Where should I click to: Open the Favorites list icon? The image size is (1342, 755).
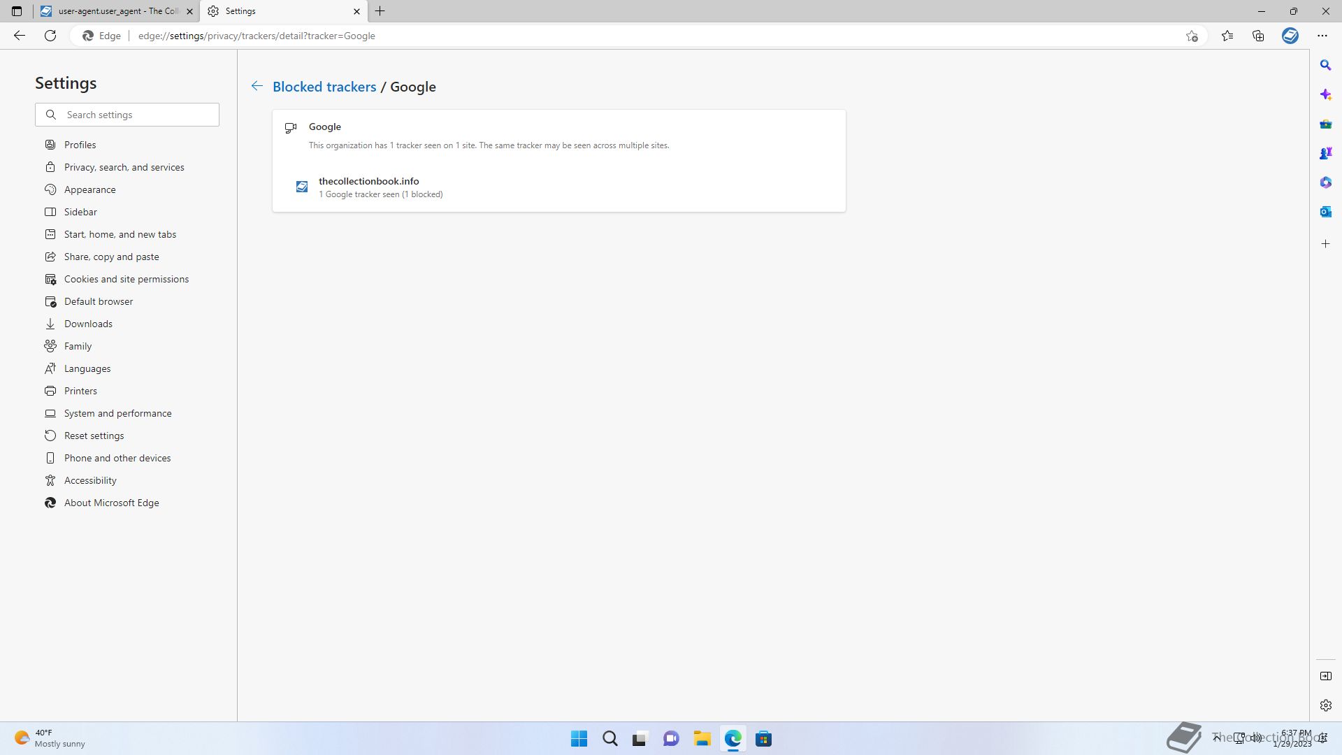[1227, 36]
